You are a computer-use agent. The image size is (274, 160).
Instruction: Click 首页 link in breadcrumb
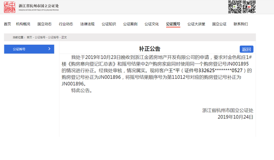tap(30, 37)
